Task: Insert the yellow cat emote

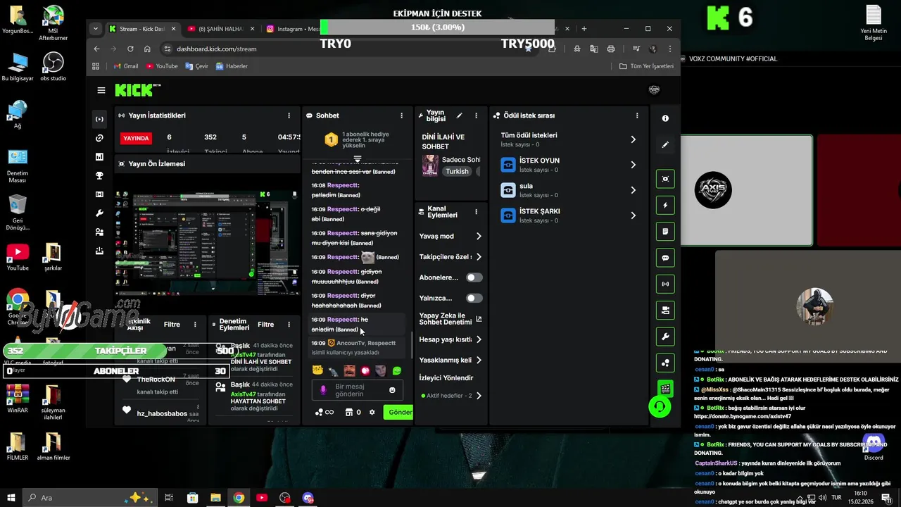Action: pos(317,370)
